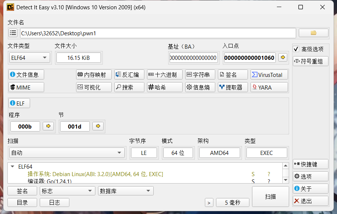Click the 基址 base address field

[x=193, y=58]
